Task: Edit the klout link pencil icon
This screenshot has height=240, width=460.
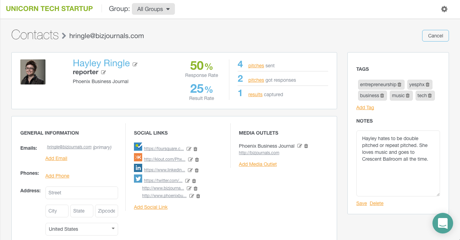Action: point(190,160)
